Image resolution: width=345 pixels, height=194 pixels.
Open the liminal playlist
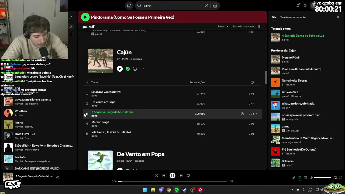[39, 124]
